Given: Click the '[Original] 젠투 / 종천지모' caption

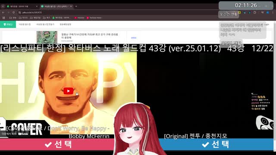Looking at the screenshot, I should coord(195,136).
